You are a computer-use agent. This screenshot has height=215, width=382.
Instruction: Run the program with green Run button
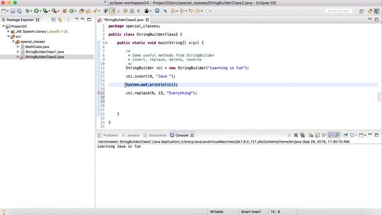[x=36, y=11]
